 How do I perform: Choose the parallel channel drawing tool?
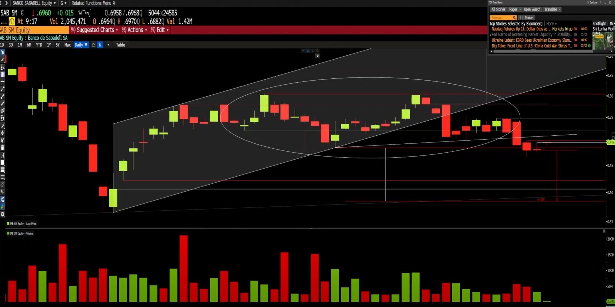click(3, 111)
